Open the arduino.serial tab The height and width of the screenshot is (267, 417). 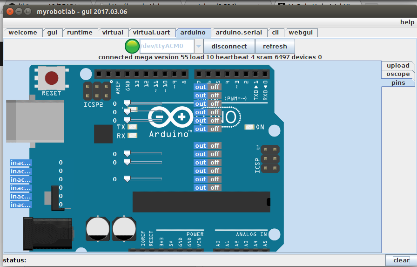pyautogui.click(x=239, y=33)
